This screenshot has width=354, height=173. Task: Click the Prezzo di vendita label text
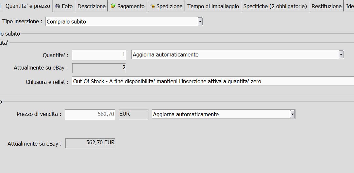point(39,114)
